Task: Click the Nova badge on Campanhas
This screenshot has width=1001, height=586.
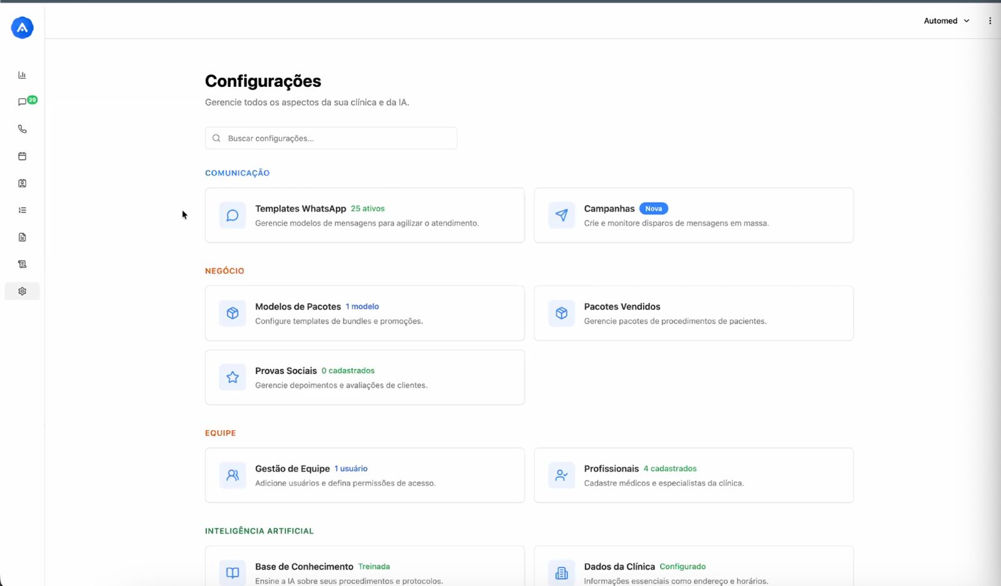Action: 654,209
